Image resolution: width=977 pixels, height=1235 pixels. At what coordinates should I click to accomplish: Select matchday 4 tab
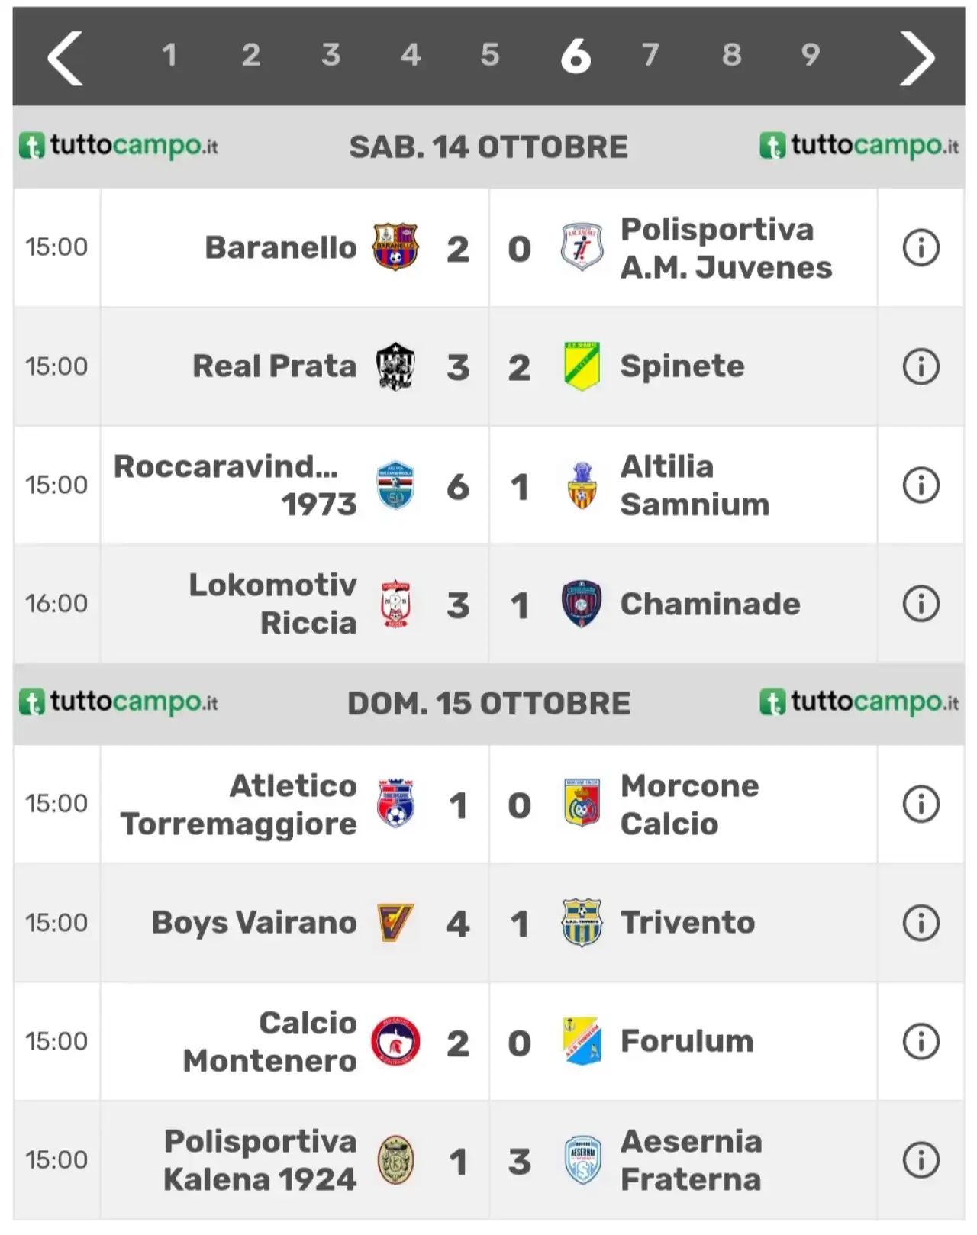pyautogui.click(x=411, y=55)
